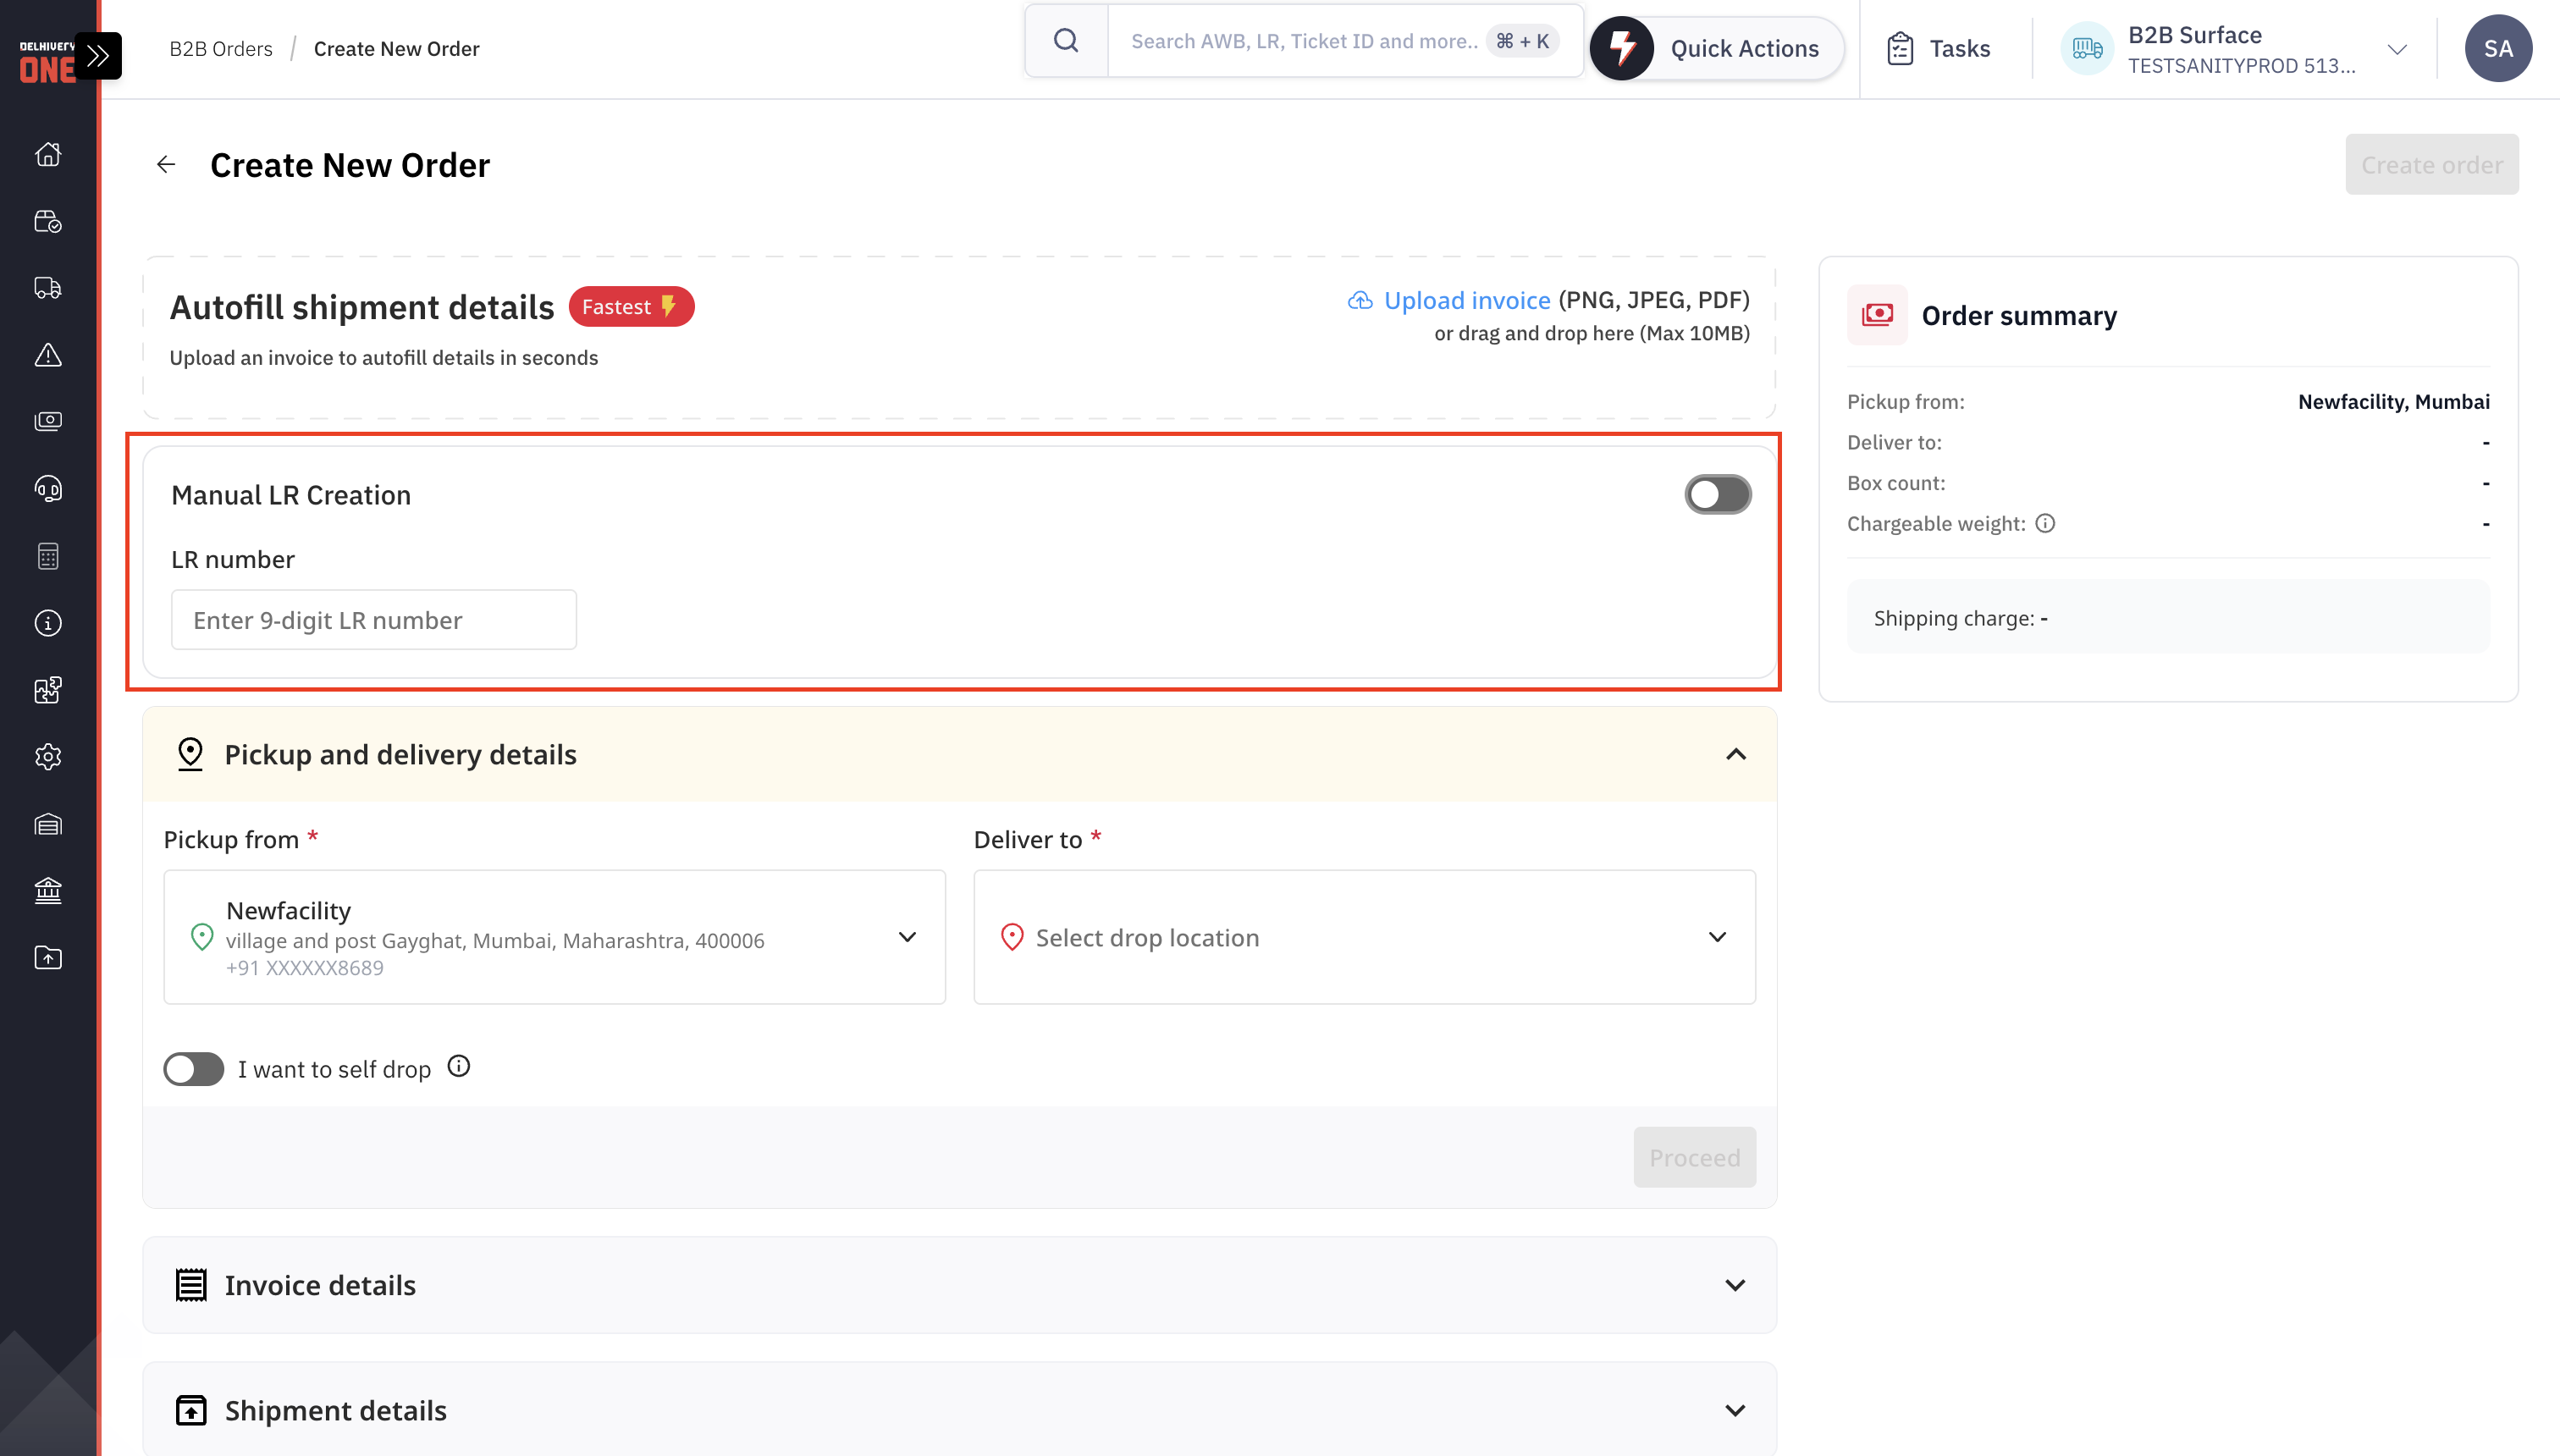
Task: Click the back arrow beside Create New Order
Action: (x=166, y=164)
